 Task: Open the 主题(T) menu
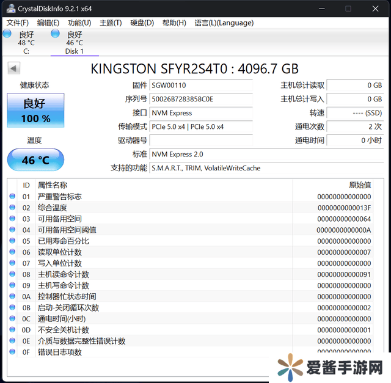click(x=111, y=23)
